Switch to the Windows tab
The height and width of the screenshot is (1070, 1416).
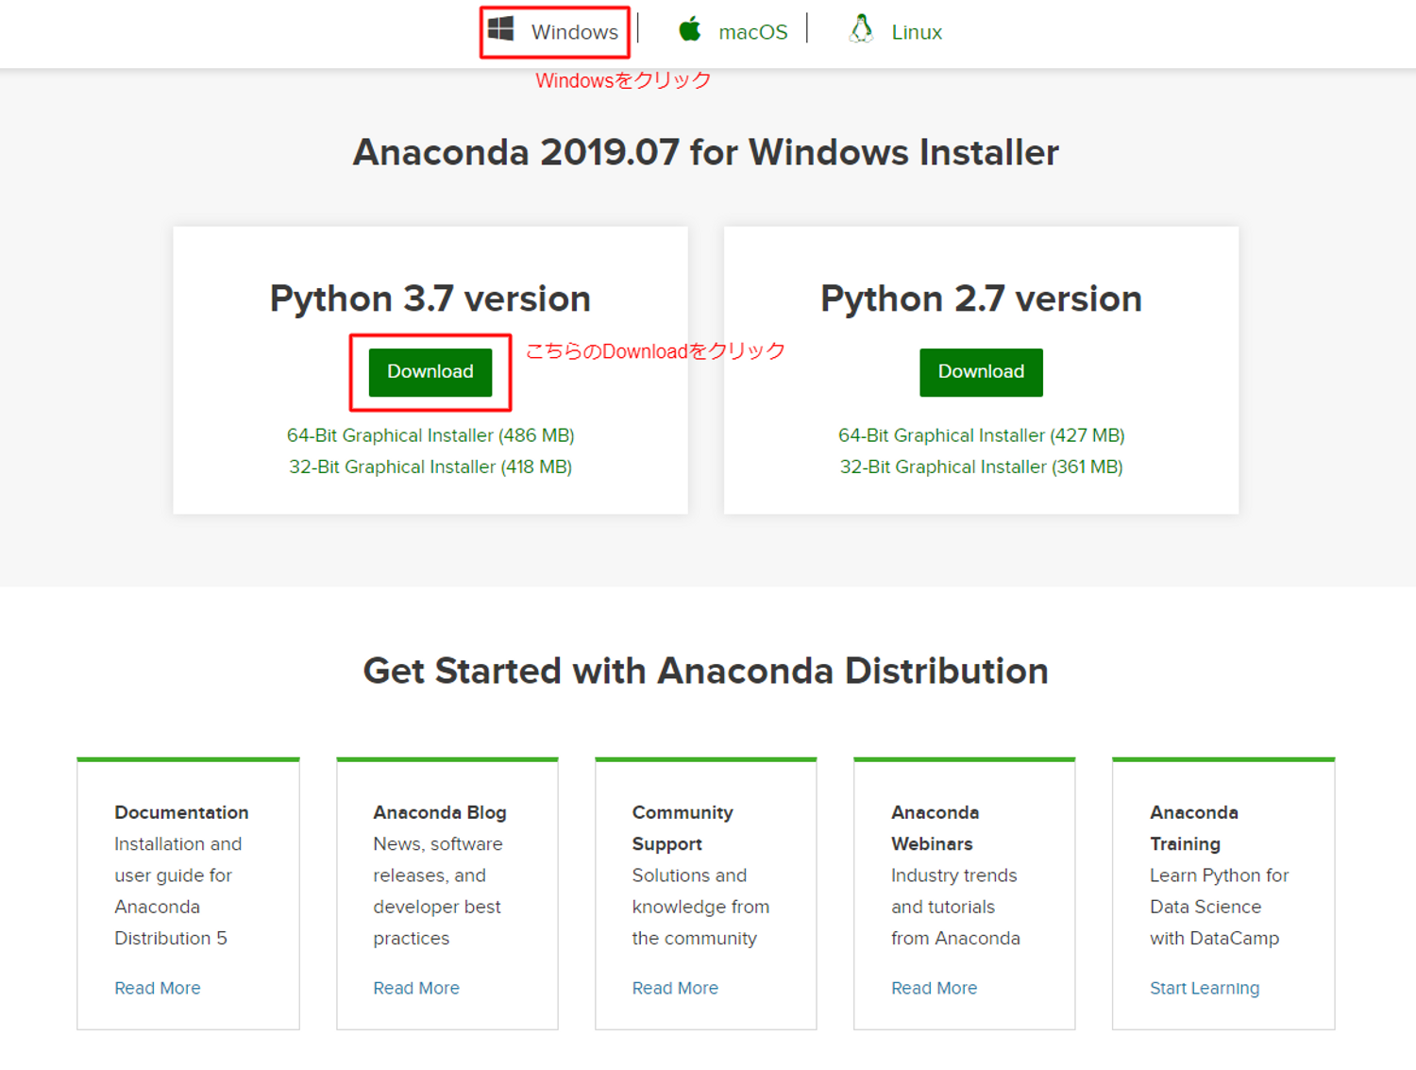click(554, 31)
